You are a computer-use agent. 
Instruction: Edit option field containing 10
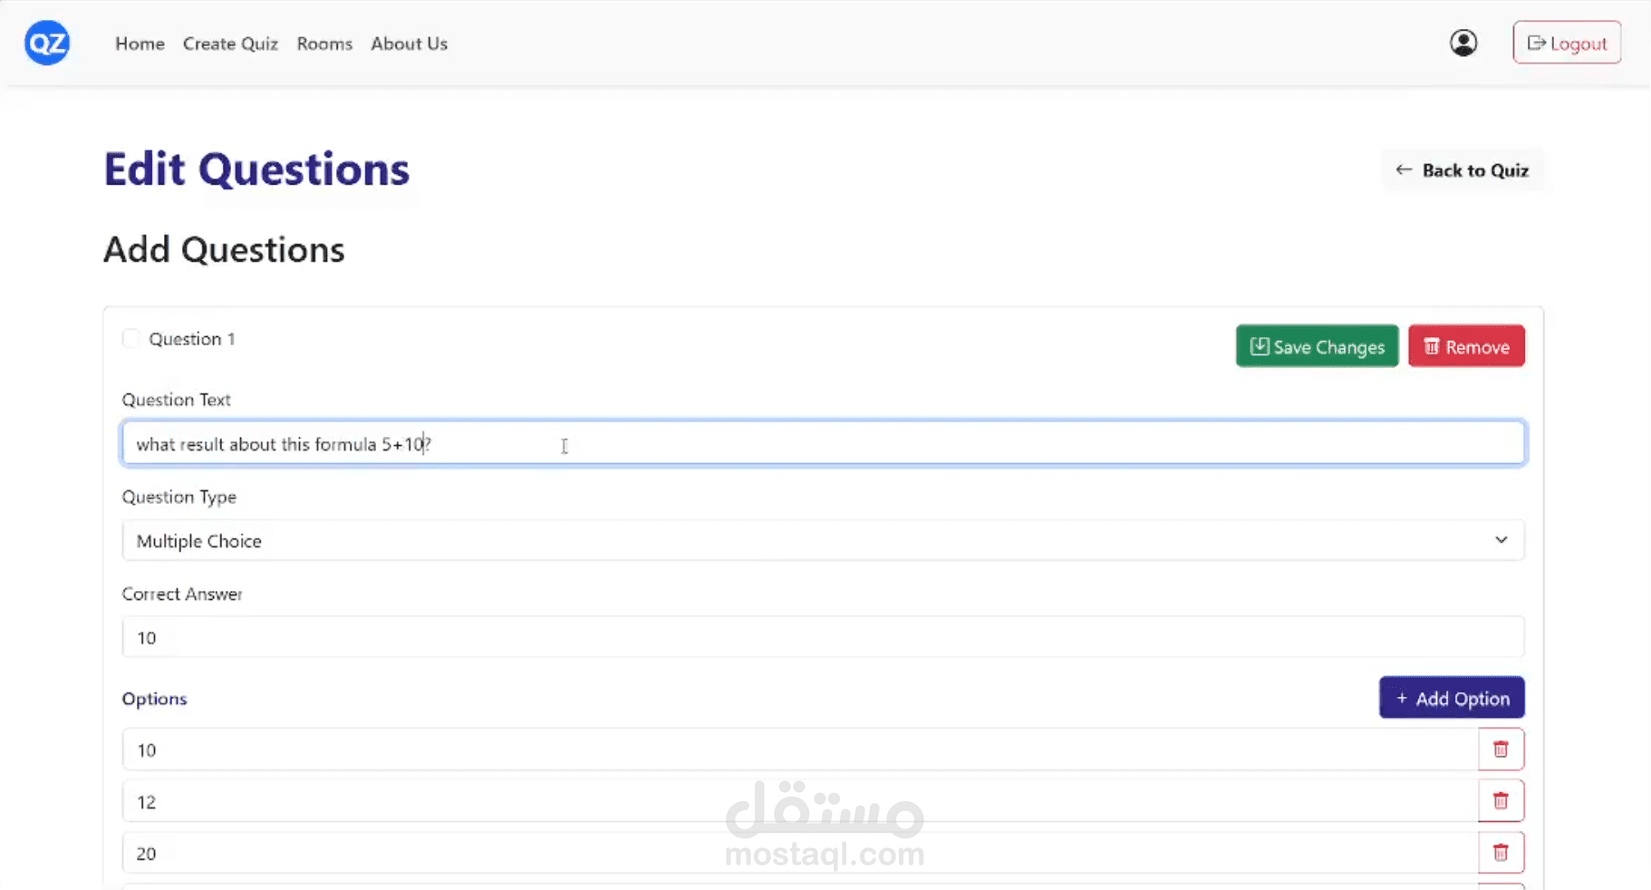[x=800, y=750]
